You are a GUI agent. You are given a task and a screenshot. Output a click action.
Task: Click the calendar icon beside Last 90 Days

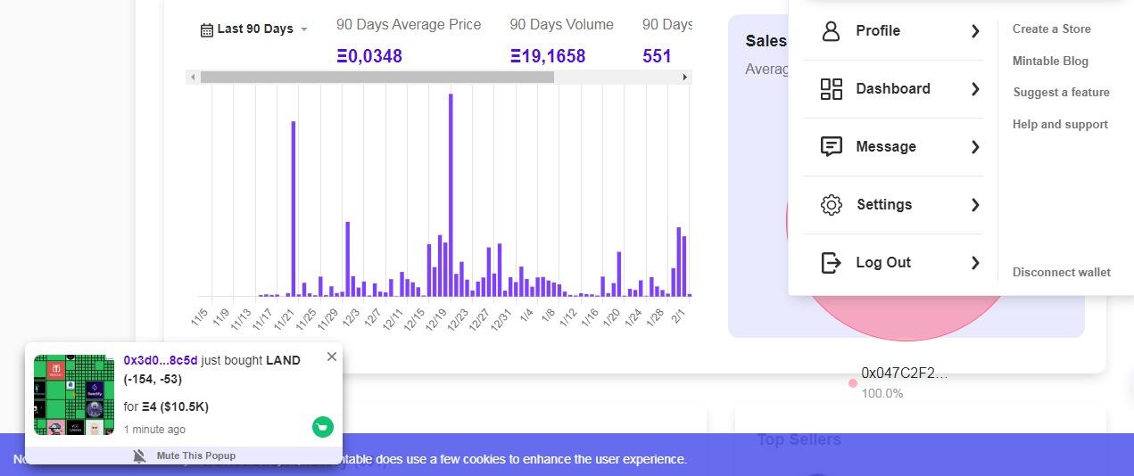tap(207, 29)
